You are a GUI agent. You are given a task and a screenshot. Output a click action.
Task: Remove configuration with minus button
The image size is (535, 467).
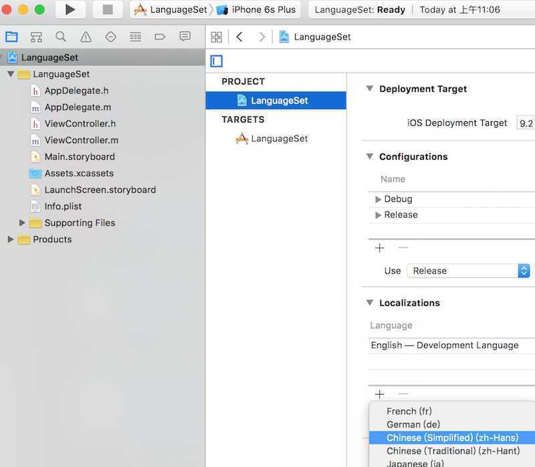tap(403, 248)
